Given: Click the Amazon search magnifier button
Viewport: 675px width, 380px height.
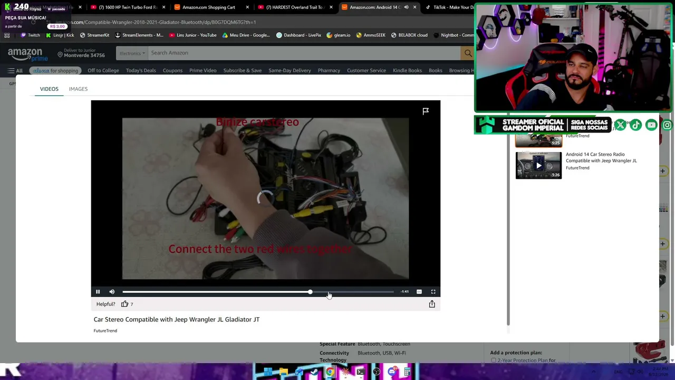Looking at the screenshot, I should (467, 53).
